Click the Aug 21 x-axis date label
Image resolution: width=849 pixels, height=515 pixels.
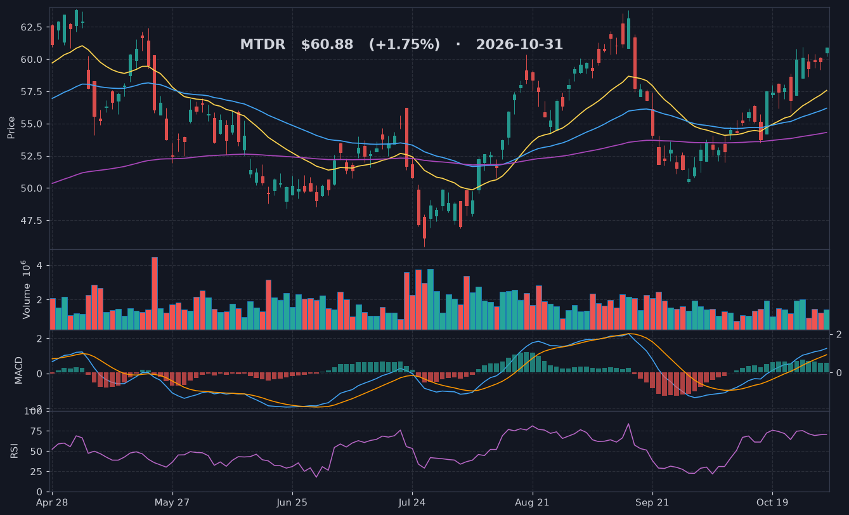point(533,502)
